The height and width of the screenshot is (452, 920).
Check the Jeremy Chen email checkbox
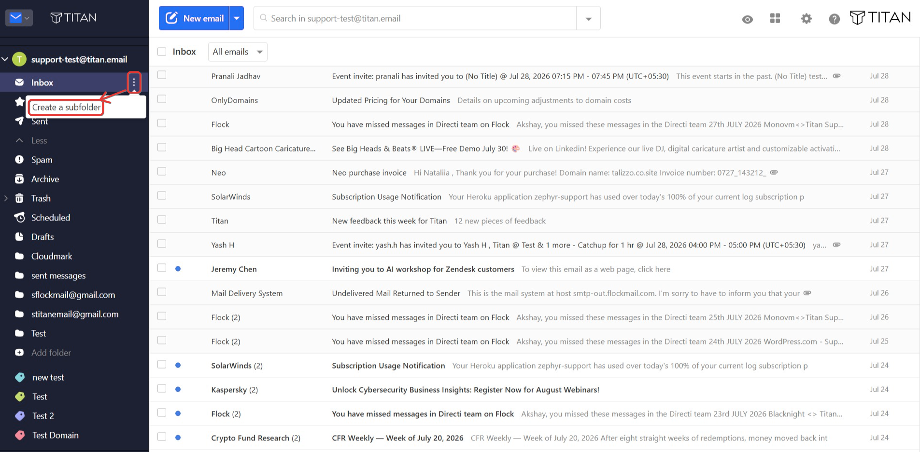click(x=162, y=268)
